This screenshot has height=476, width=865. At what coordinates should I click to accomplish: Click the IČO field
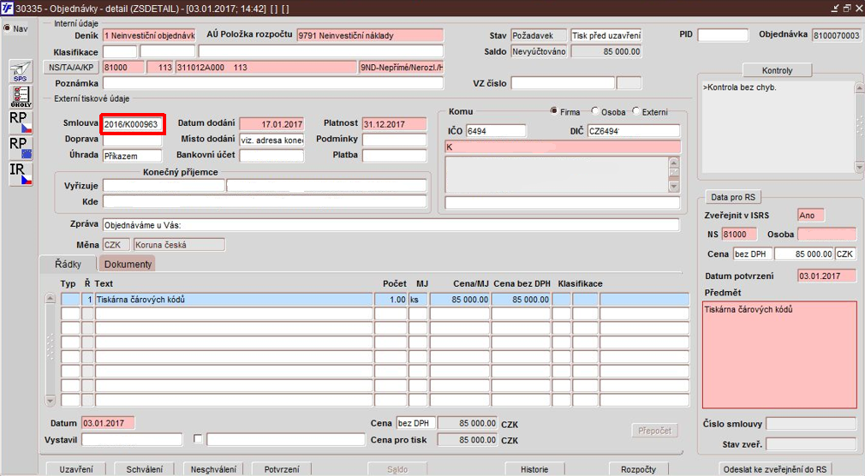[x=496, y=131]
